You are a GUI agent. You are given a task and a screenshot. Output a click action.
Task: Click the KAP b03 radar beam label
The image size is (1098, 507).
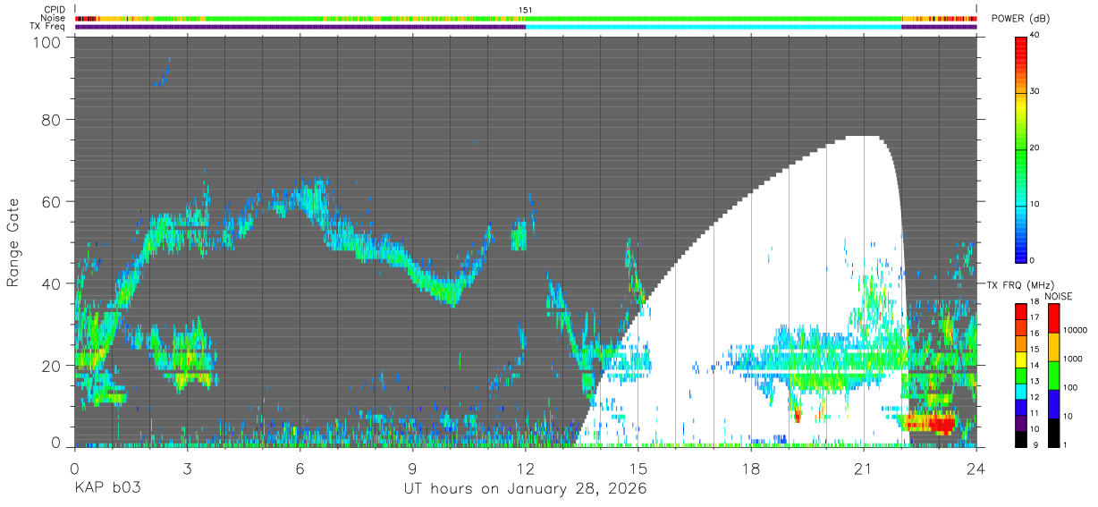107,489
